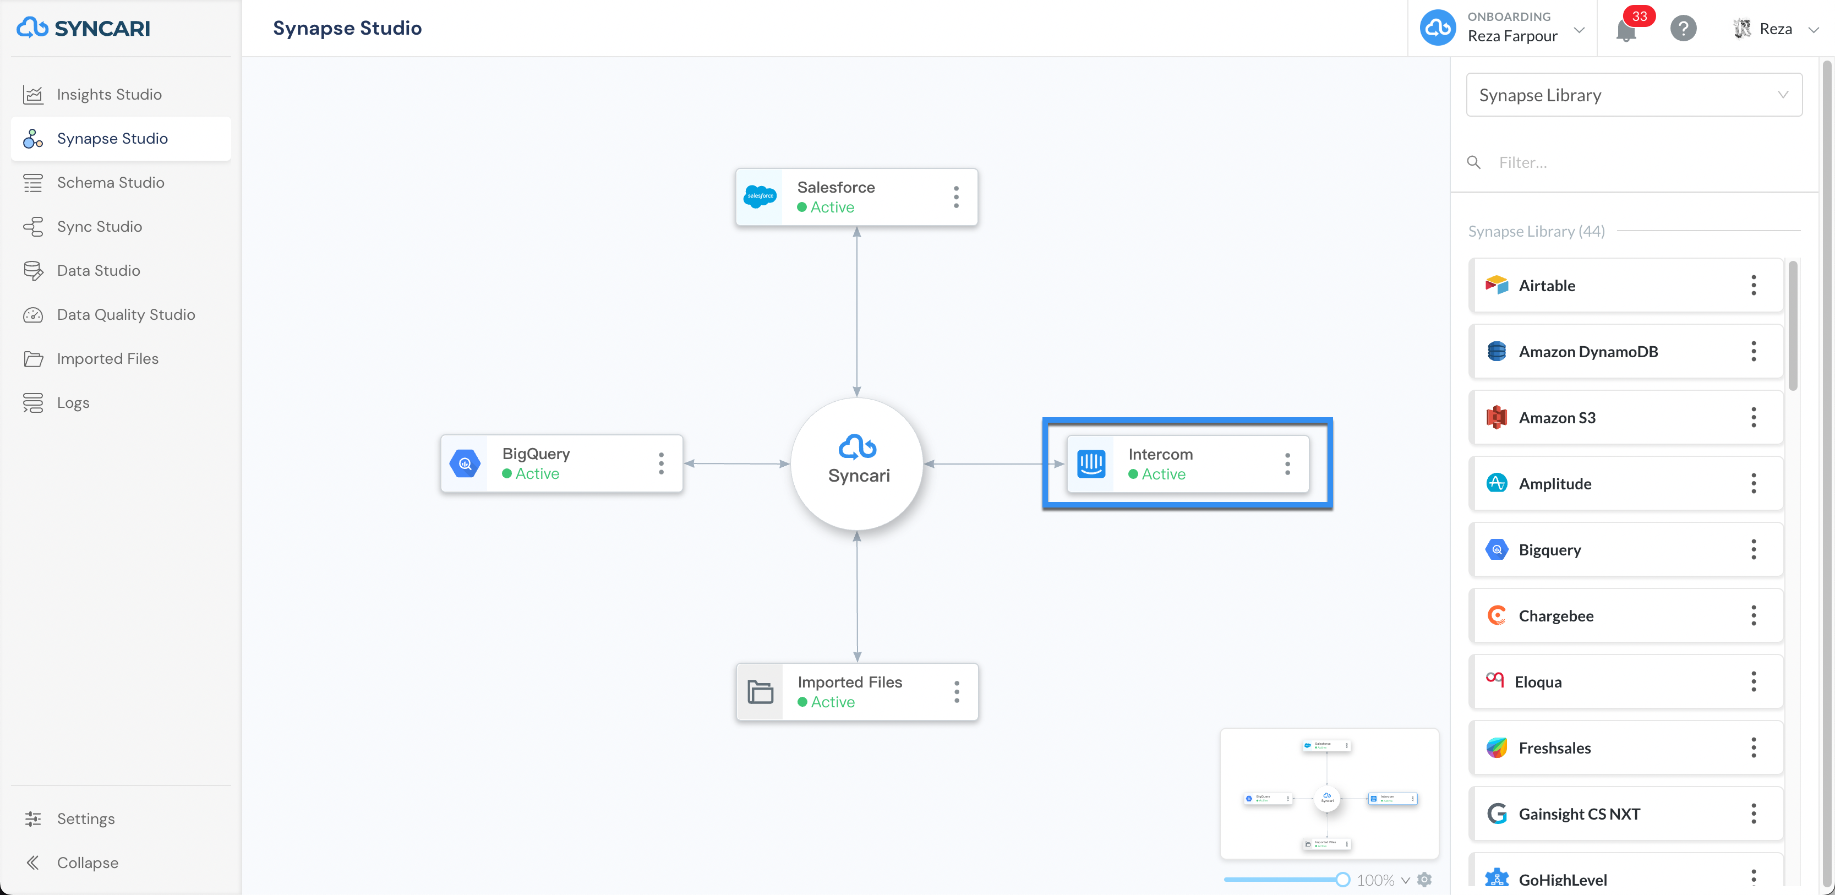Collapse the sidebar
1835x895 pixels.
(x=121, y=863)
